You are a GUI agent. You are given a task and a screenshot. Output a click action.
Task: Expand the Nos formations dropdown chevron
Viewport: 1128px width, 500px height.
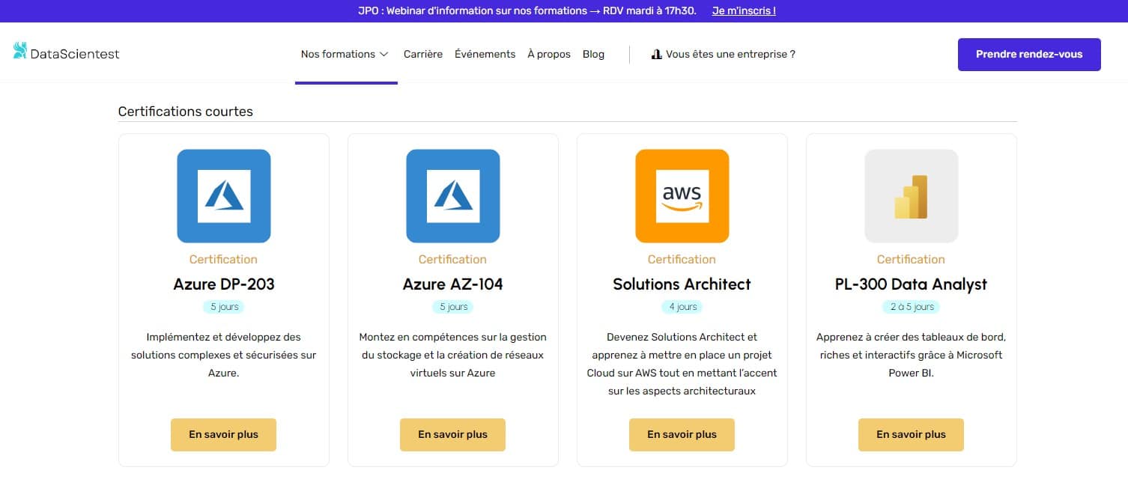[384, 55]
